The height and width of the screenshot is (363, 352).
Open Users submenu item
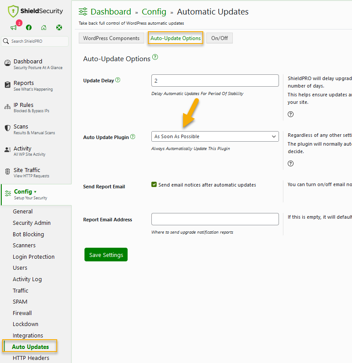coord(20,268)
